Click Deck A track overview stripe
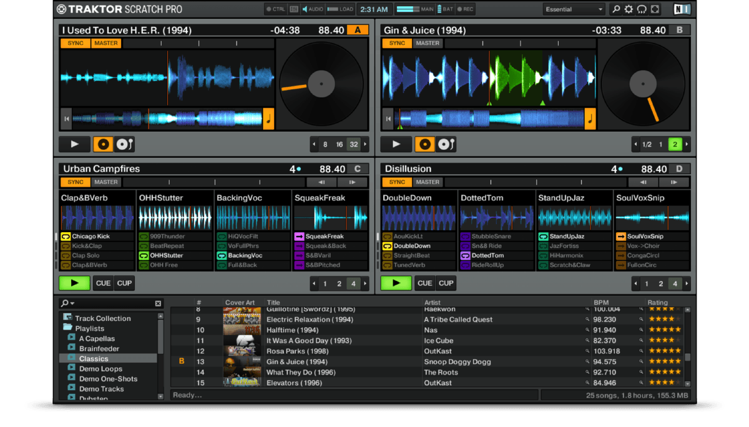The height and width of the screenshot is (427, 749). pos(167,119)
